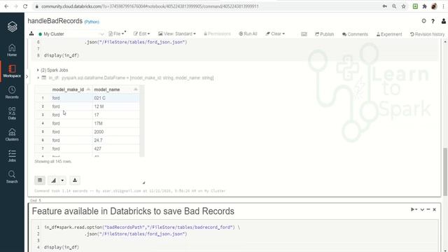Show keyboard shortcuts icon
Viewport: 448px width, 252px height.
[x=304, y=34]
